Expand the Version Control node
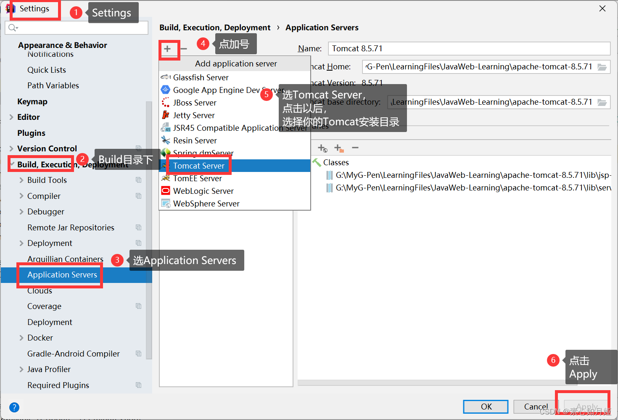The image size is (618, 420). click(x=11, y=149)
